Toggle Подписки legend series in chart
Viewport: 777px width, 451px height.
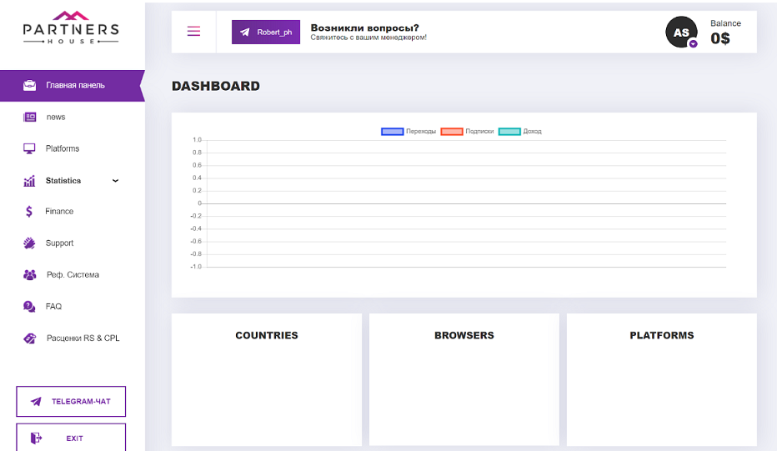[468, 132]
